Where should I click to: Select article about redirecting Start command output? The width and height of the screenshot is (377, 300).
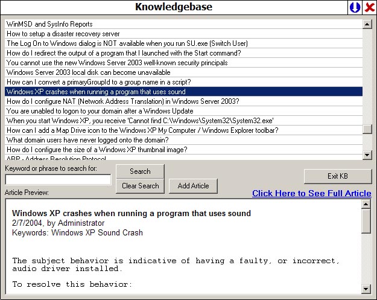184,53
